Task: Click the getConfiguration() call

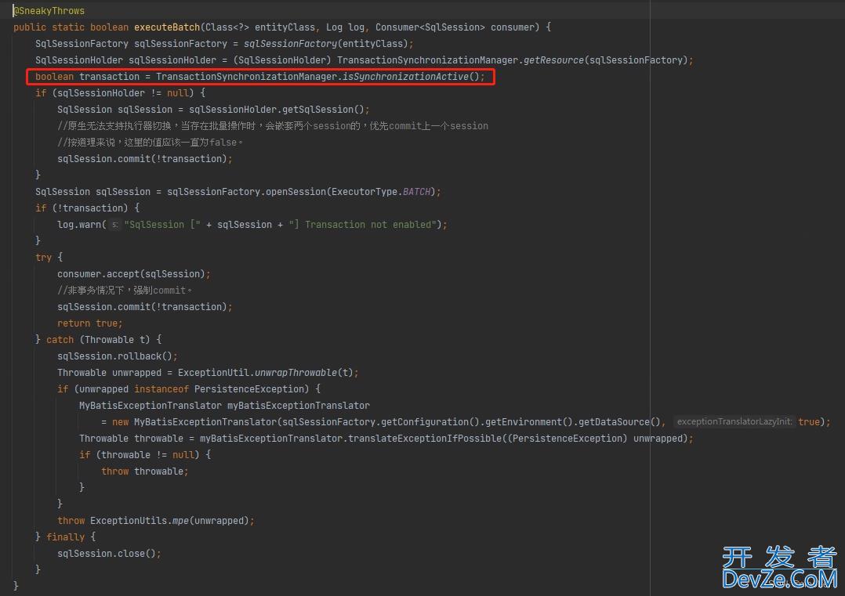Action: 430,421
